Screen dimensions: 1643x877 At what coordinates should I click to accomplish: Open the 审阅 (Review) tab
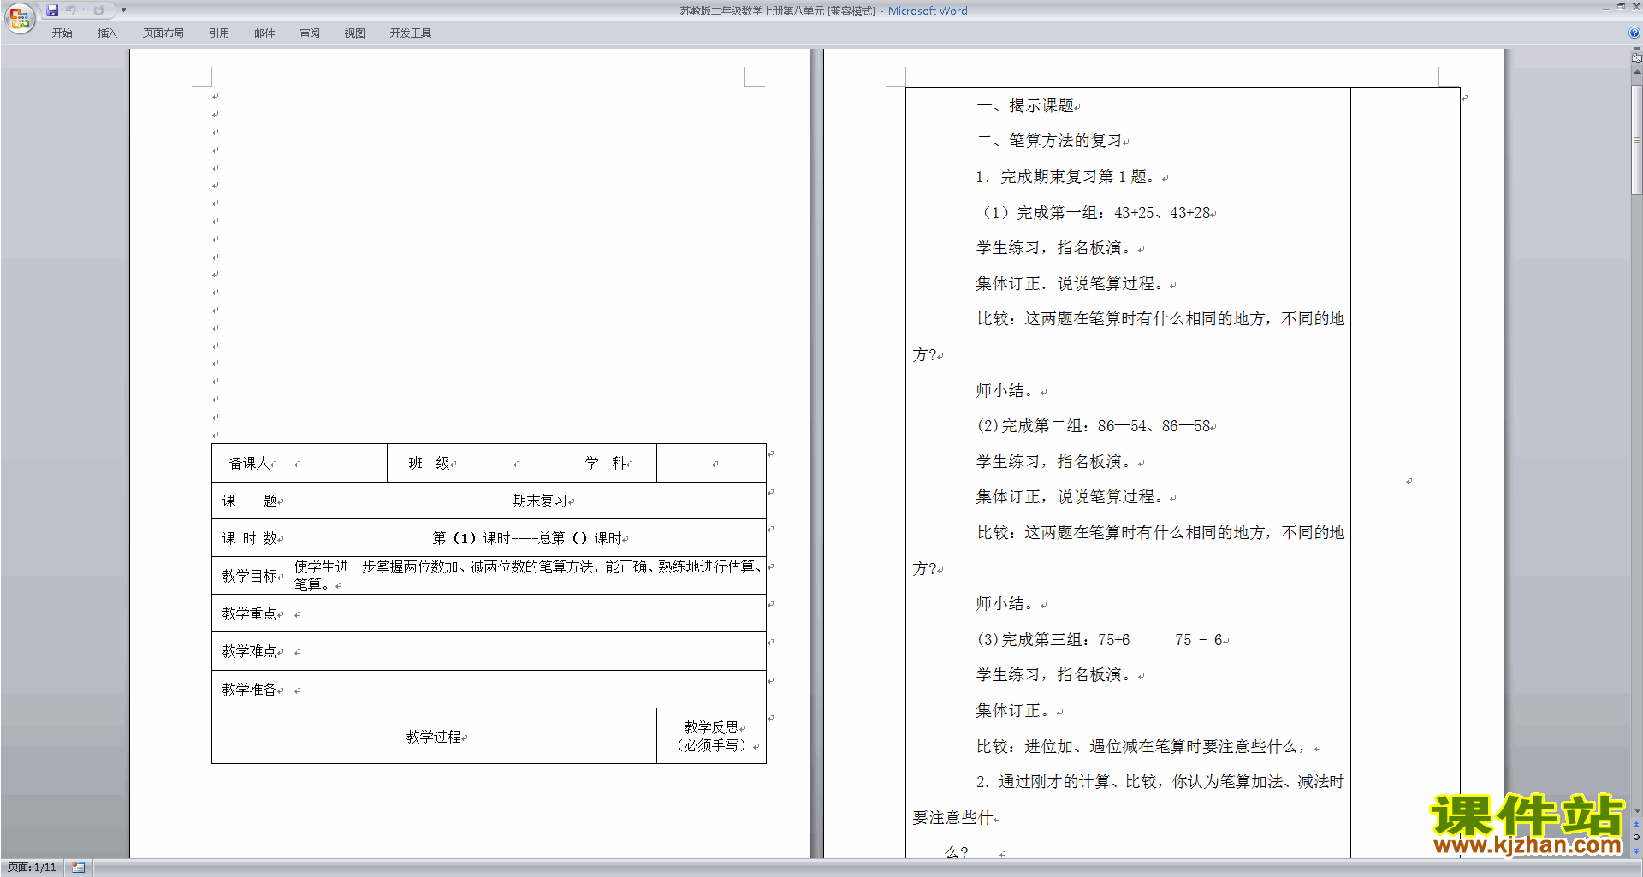pos(310,33)
